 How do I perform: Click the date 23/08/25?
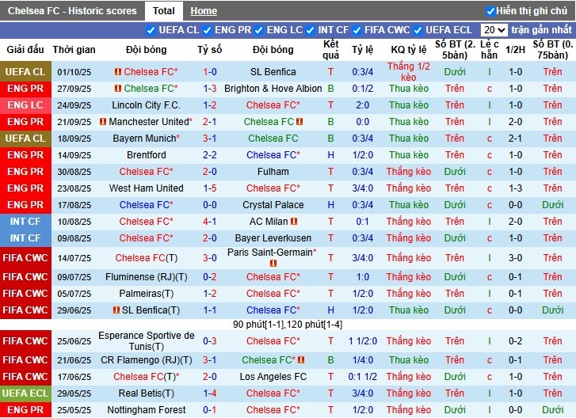click(x=74, y=188)
